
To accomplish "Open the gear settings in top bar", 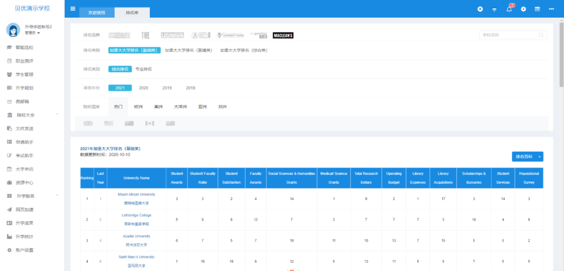I will tap(523, 9).
